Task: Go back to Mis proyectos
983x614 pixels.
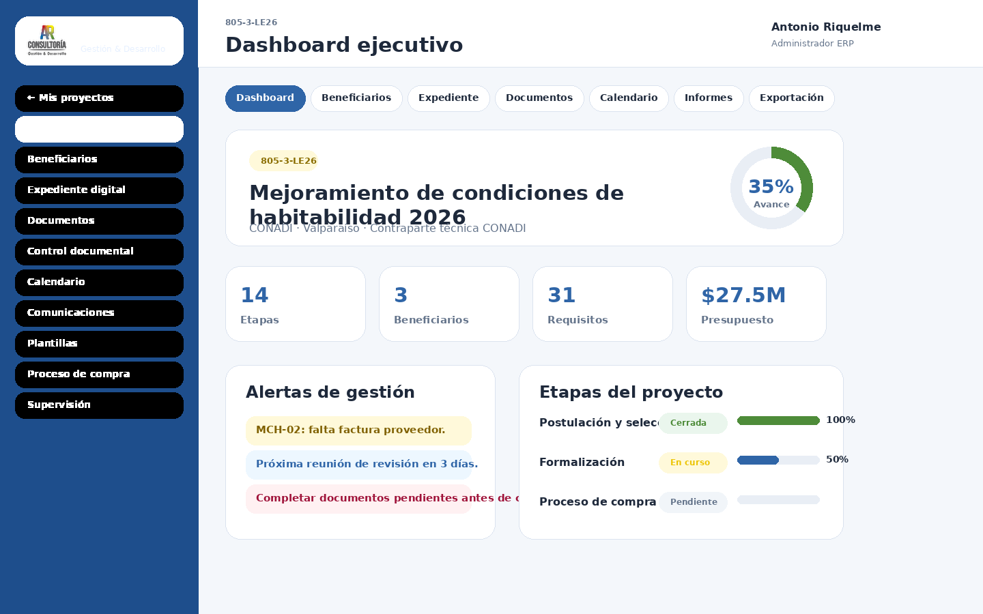Action: [99, 98]
